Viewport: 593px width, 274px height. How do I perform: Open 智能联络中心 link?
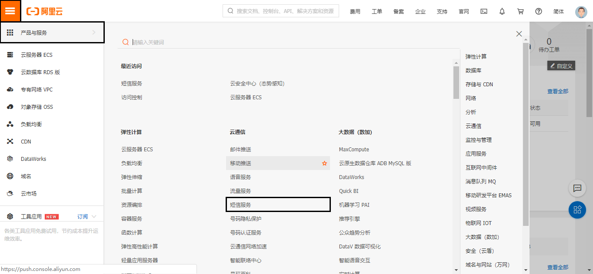[x=246, y=261]
